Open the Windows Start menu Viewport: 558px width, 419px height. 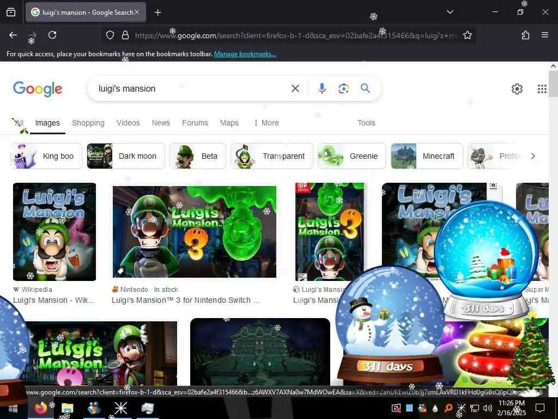pyautogui.click(x=13, y=408)
